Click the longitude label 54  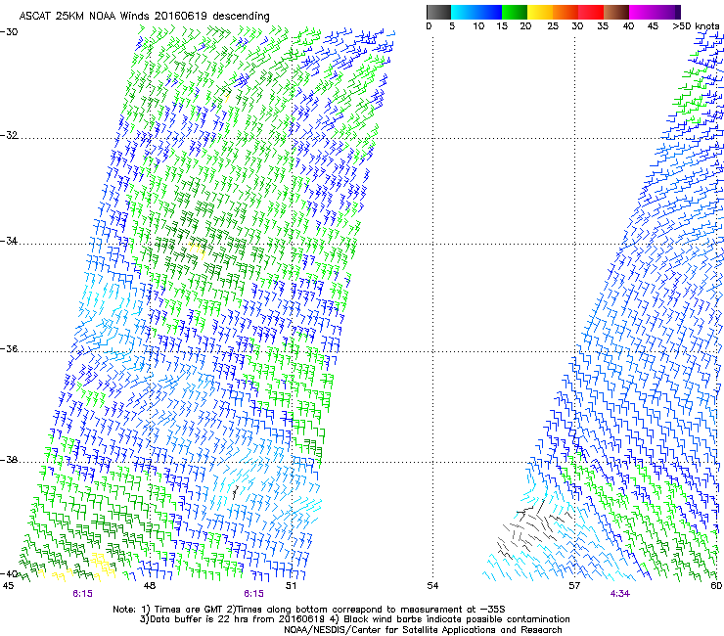(x=432, y=586)
